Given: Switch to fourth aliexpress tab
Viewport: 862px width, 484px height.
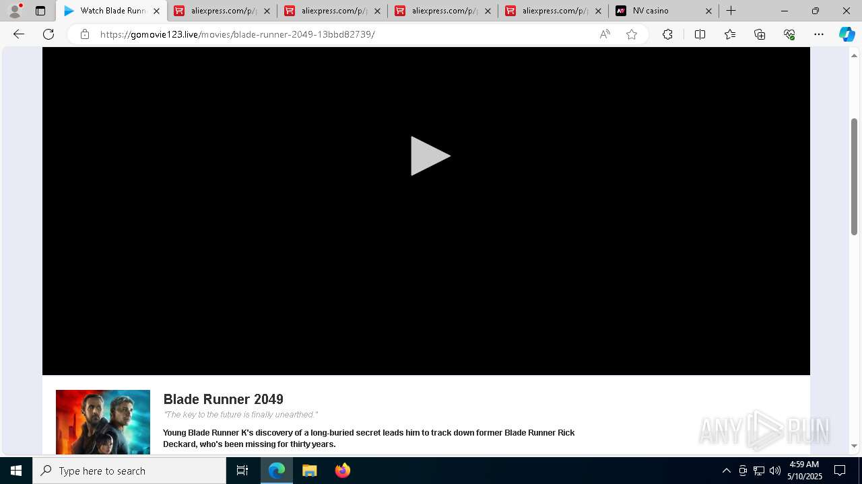Looking at the screenshot, I should (x=554, y=11).
